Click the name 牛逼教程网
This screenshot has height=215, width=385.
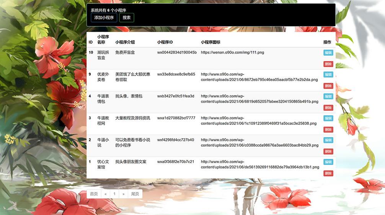103,120
